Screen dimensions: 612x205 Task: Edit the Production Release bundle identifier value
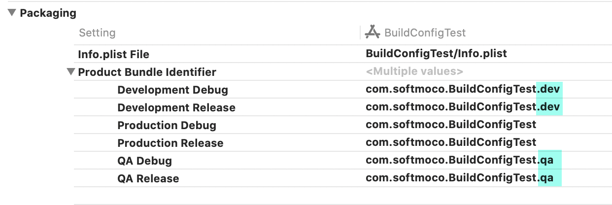[x=450, y=143]
